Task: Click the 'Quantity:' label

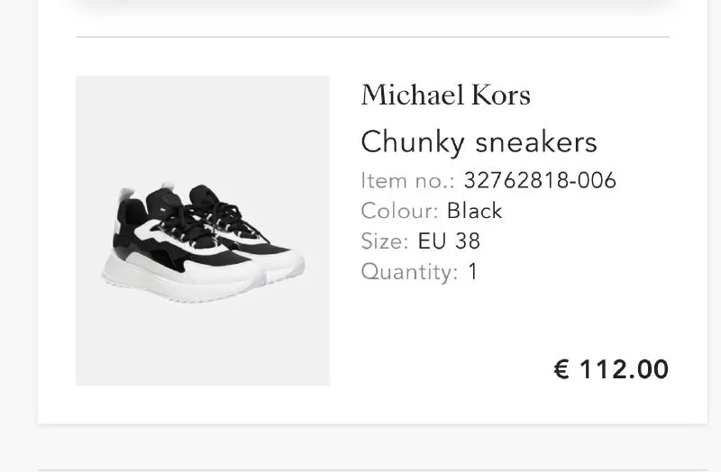Action: pos(409,271)
